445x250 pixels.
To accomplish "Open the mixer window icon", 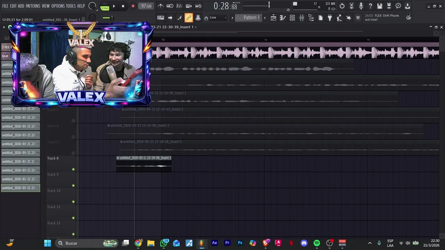I will click(302, 18).
